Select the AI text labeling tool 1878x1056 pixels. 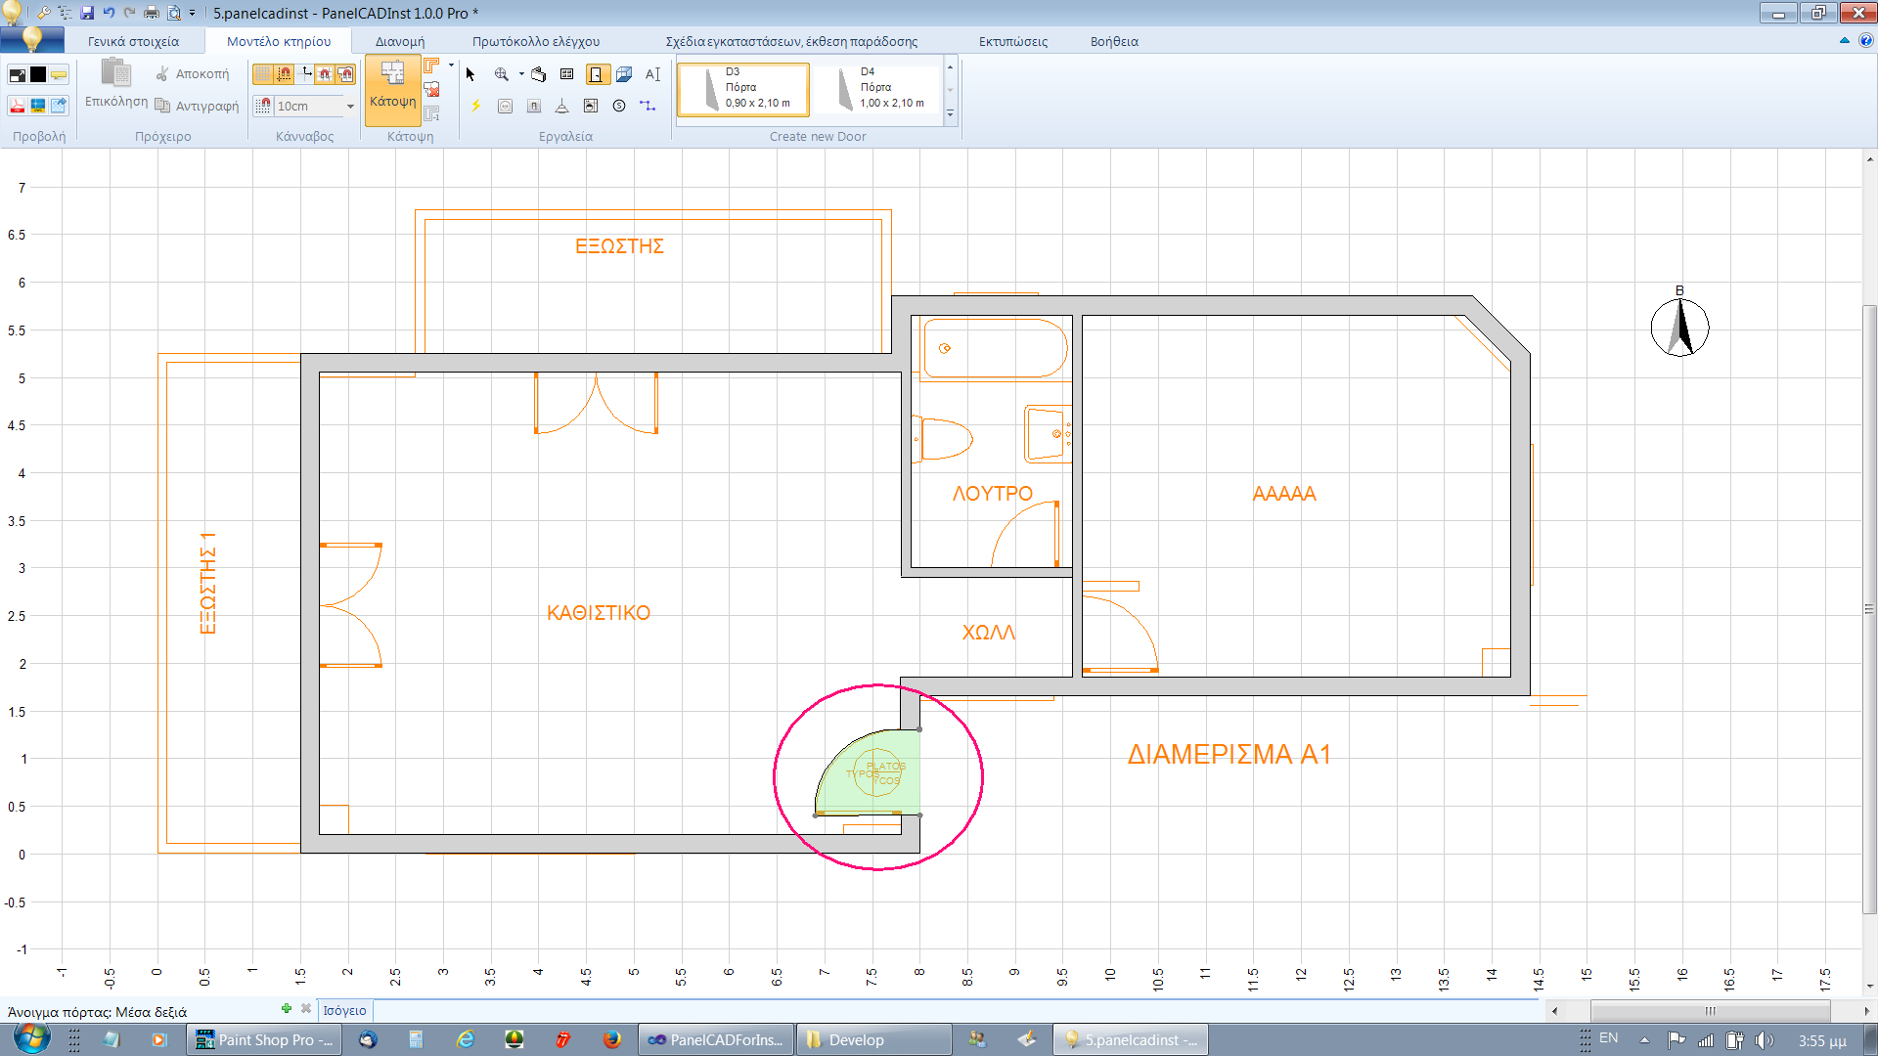(652, 74)
